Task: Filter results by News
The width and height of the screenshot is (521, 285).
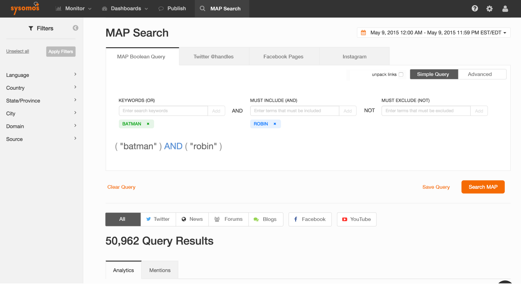Action: 192,219
